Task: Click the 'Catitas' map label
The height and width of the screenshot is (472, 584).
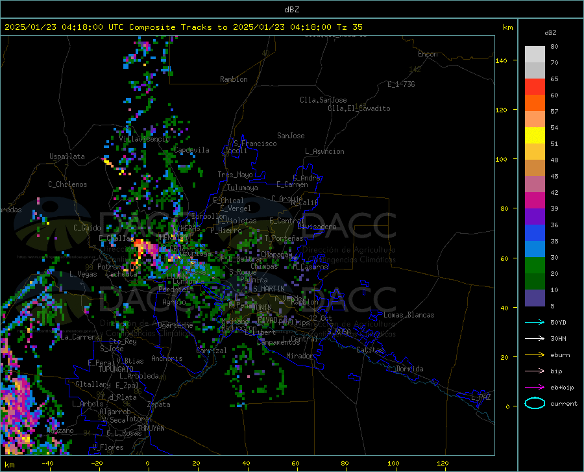Action: 370,350
